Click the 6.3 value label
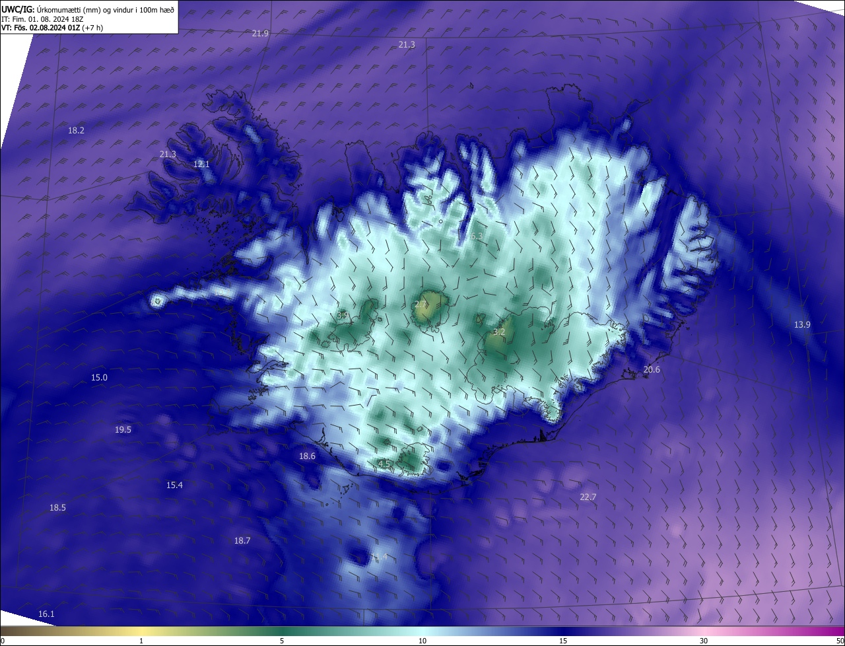845x646 pixels. 476,236
